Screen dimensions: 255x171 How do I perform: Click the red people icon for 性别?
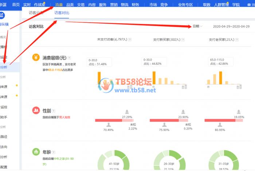36,110
